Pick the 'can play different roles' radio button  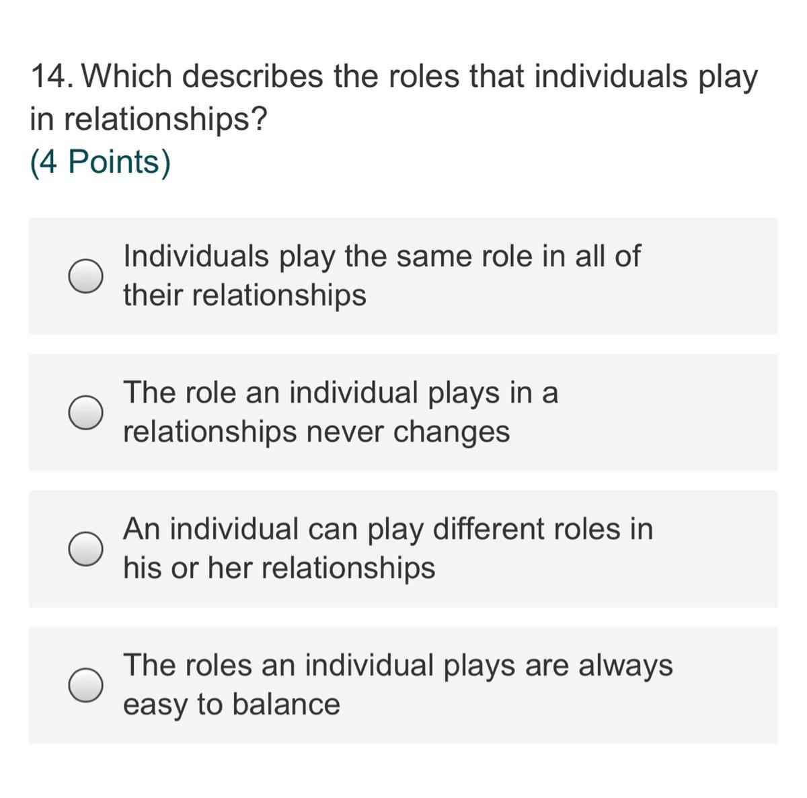(x=85, y=549)
